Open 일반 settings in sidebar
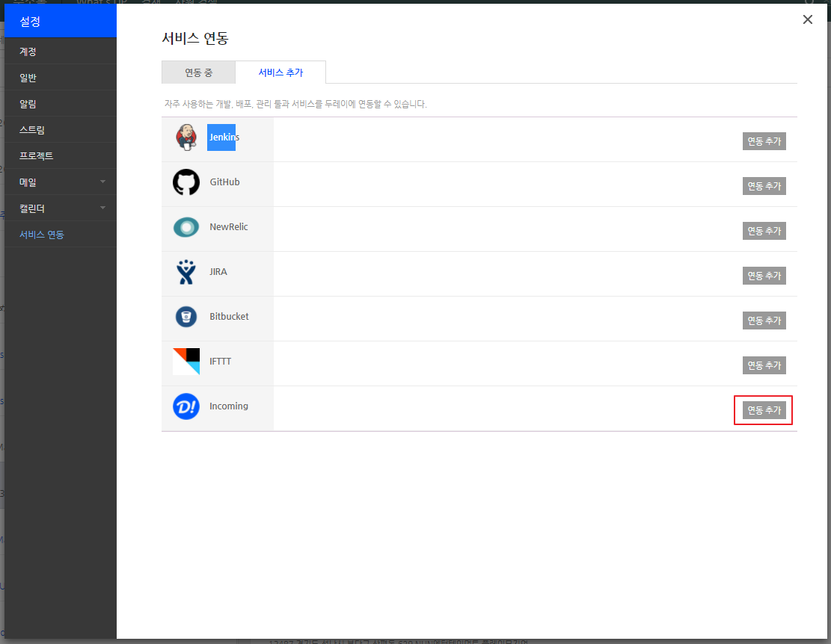Screen dimensions: 831x644 [61, 77]
